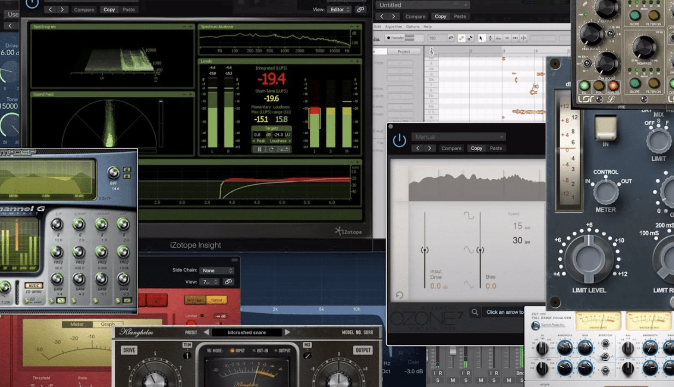Select next preset arrow in Klanghelm SDRR
This screenshot has height=387, width=674.
click(x=288, y=332)
